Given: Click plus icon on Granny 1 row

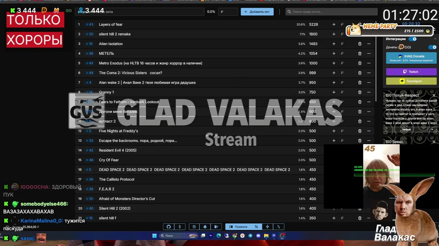Looking at the screenshot, I should pyautogui.click(x=334, y=92).
